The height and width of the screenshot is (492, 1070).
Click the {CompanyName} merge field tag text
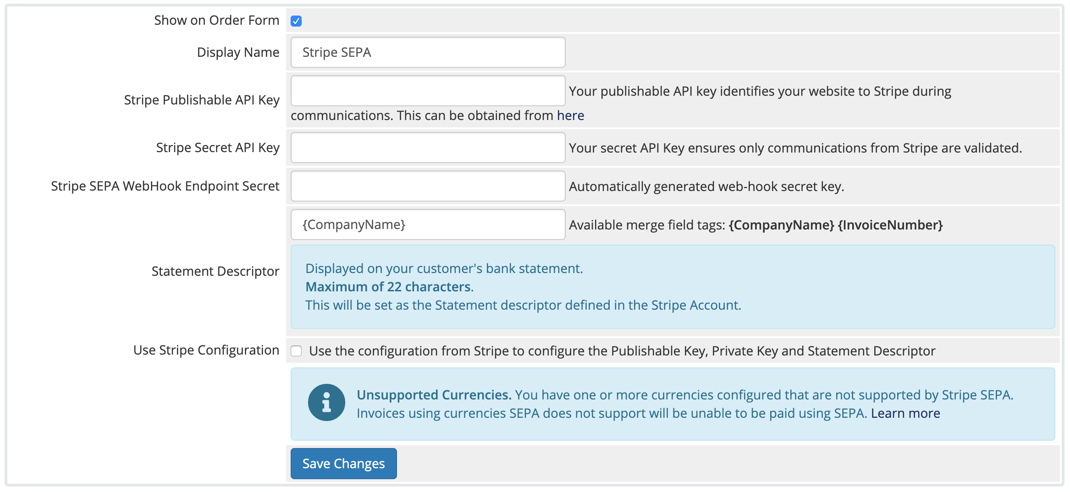[x=781, y=225]
